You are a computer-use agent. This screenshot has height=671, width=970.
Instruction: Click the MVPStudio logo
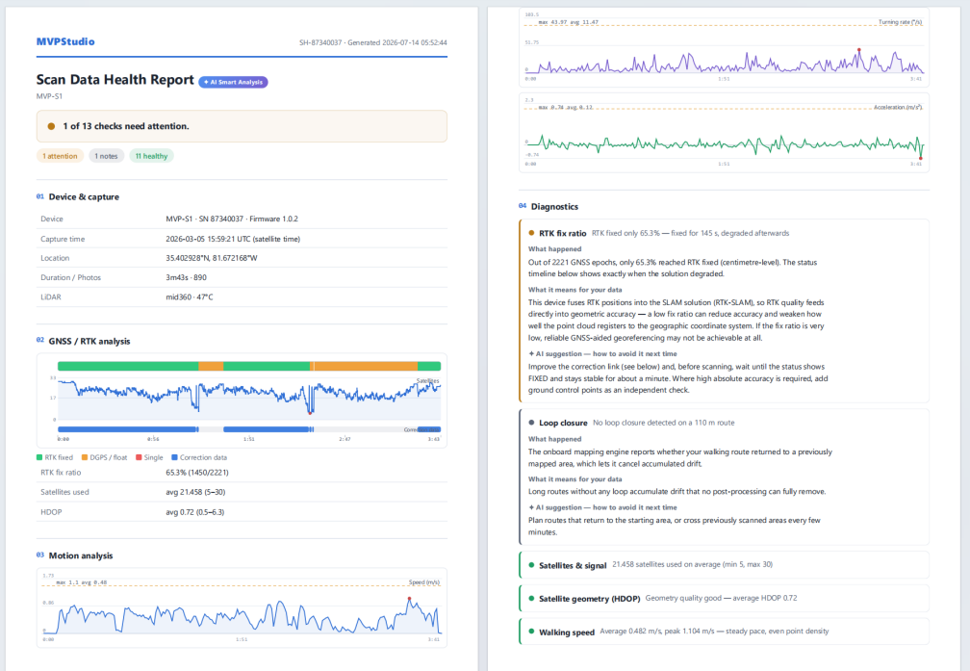pyautogui.click(x=65, y=41)
